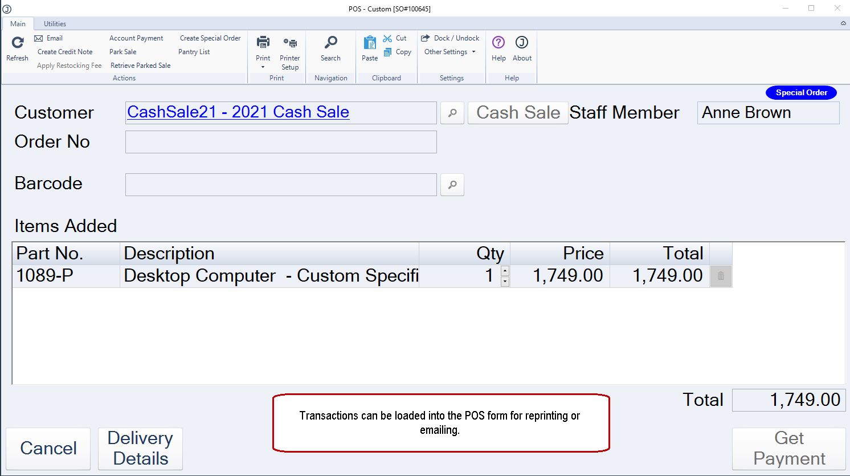
Task: Click the Cut scissors icon
Action: coord(387,38)
